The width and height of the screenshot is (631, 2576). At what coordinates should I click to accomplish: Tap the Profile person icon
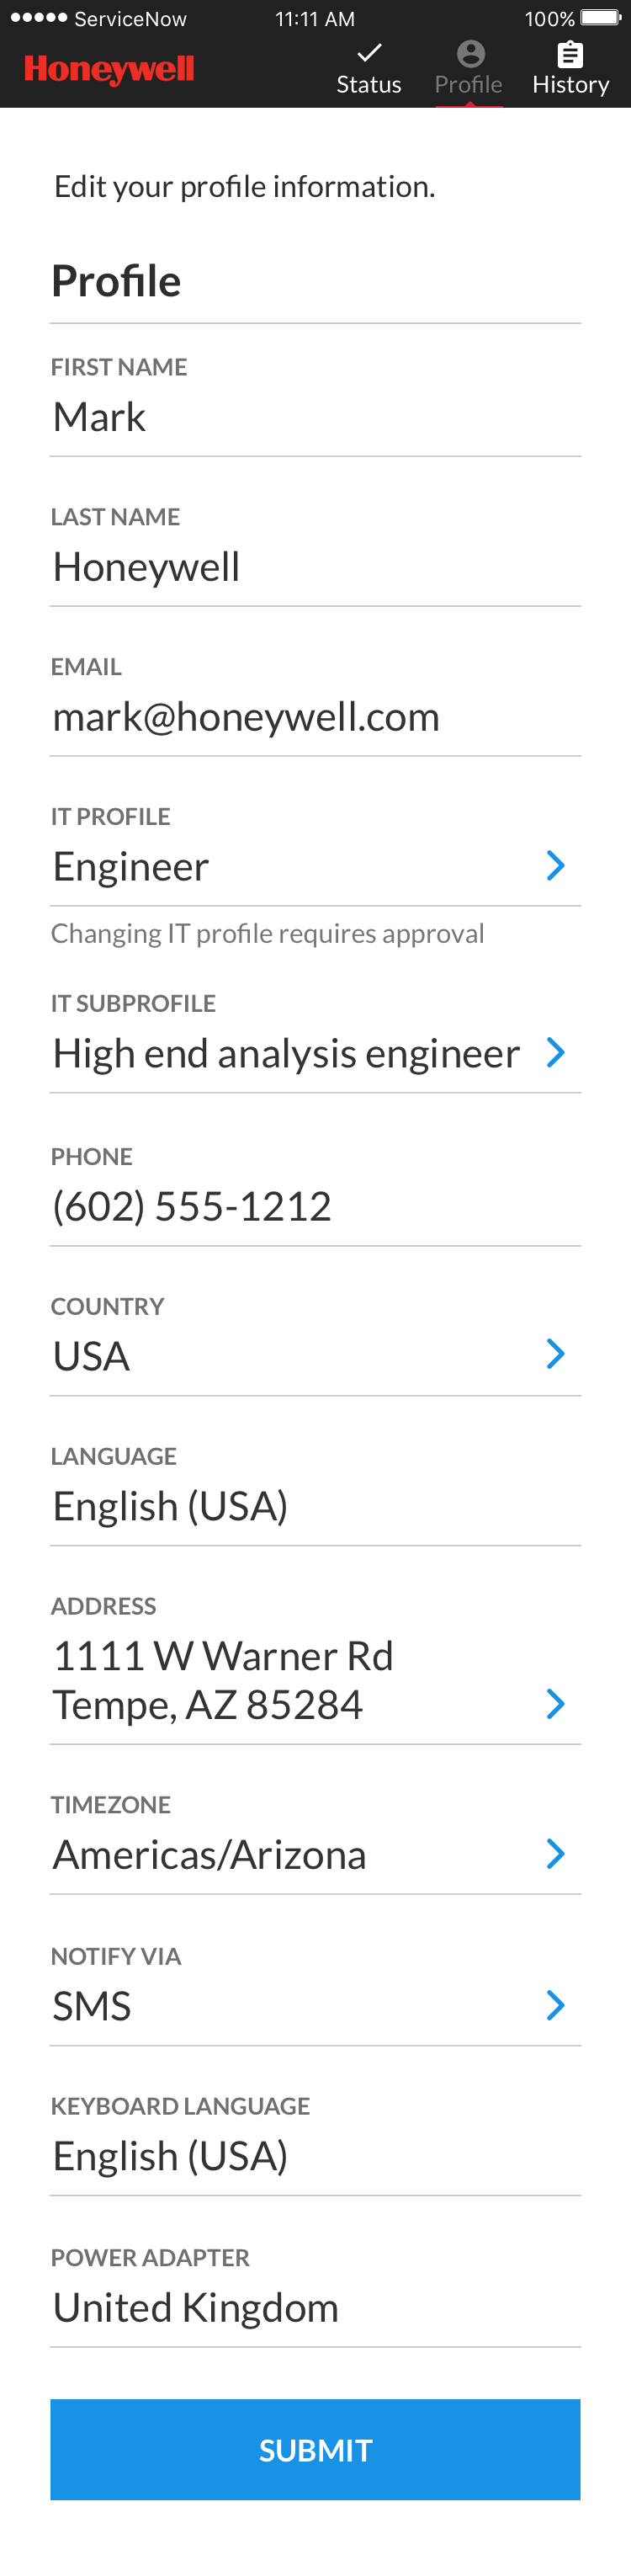pyautogui.click(x=470, y=53)
